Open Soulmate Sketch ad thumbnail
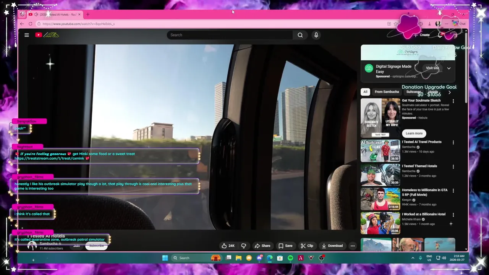This screenshot has height=275, width=489. [x=381, y=118]
